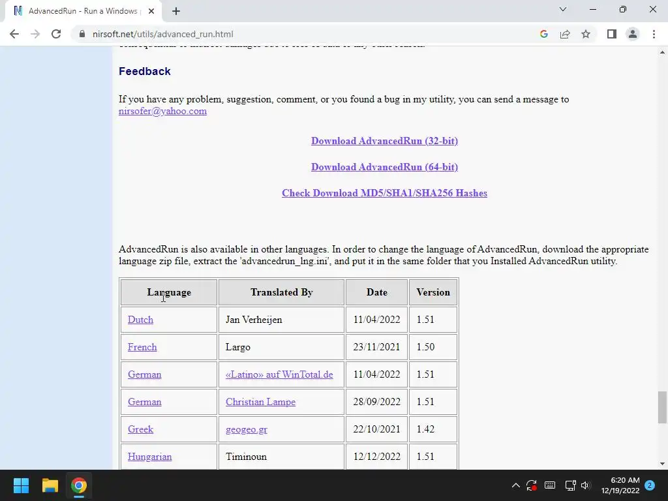668x501 pixels.
Task: Click the Version column header
Action: tap(433, 292)
